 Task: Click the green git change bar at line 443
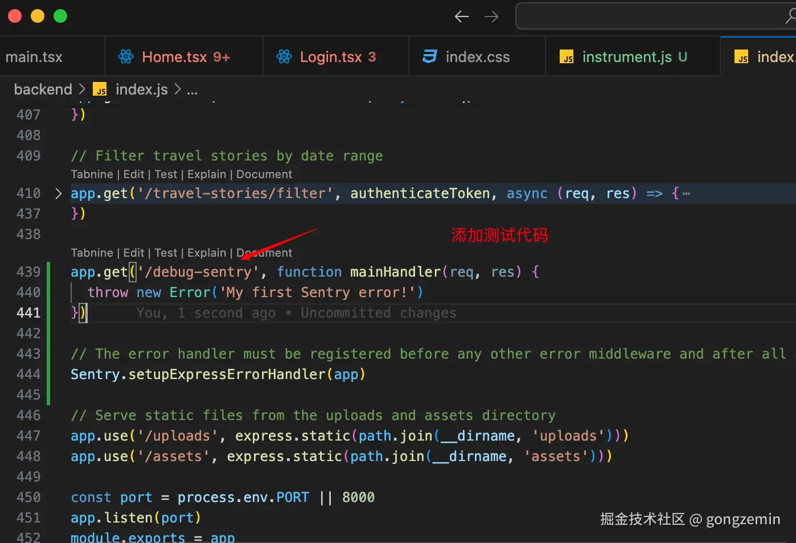[x=48, y=354]
